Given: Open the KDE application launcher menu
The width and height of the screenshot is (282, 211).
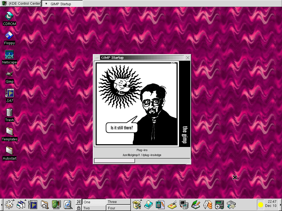Looking at the screenshot, I should point(9,205).
